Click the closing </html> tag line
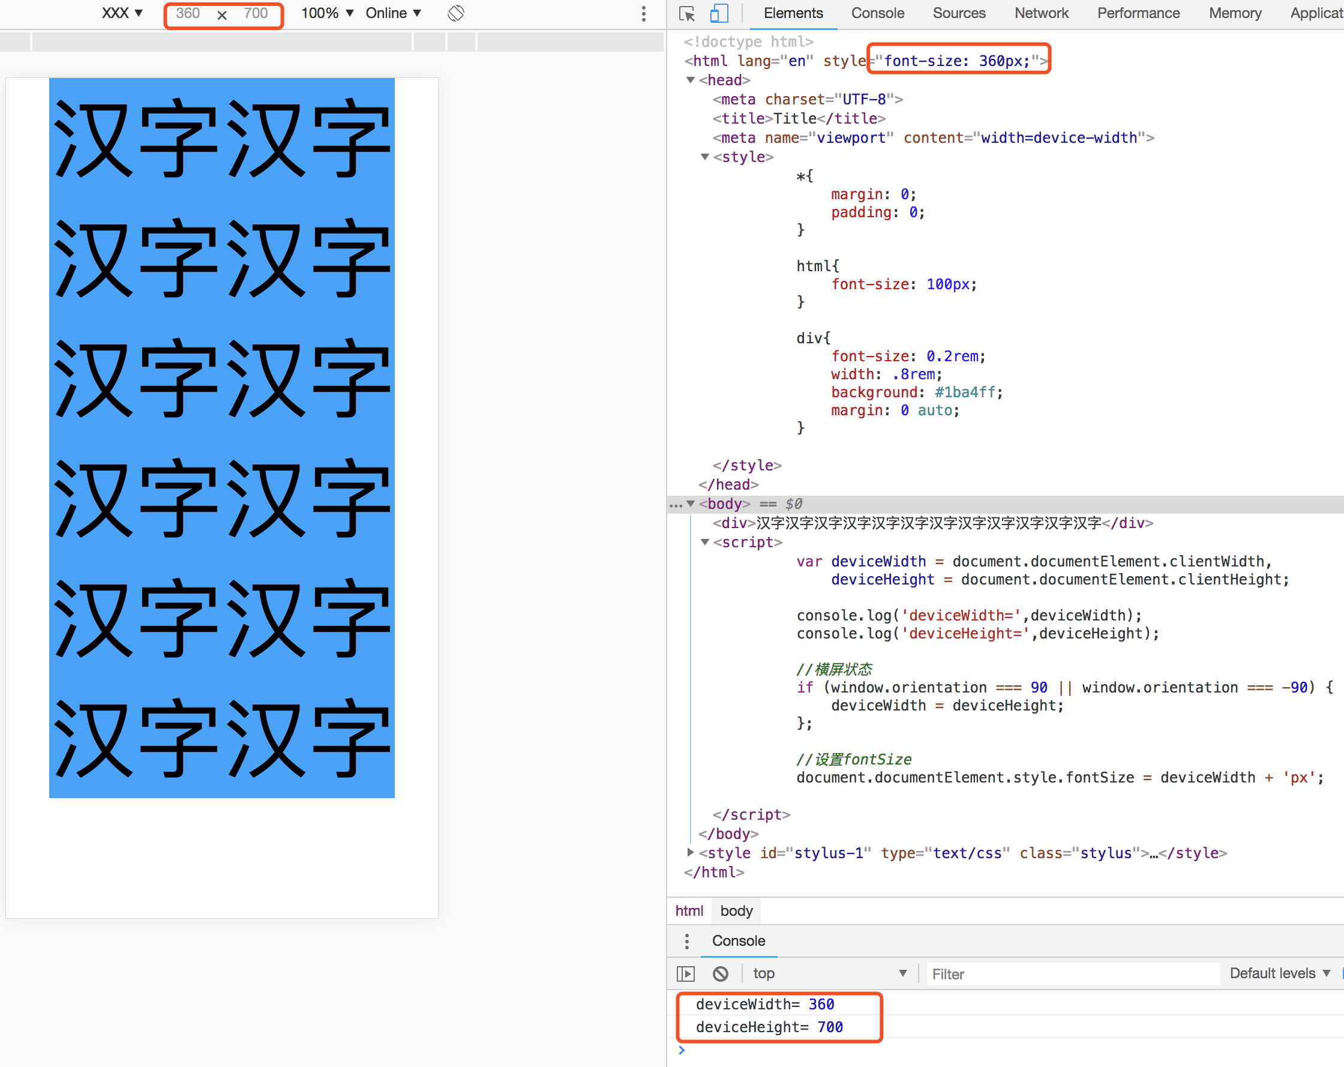1344x1067 pixels. click(x=714, y=873)
